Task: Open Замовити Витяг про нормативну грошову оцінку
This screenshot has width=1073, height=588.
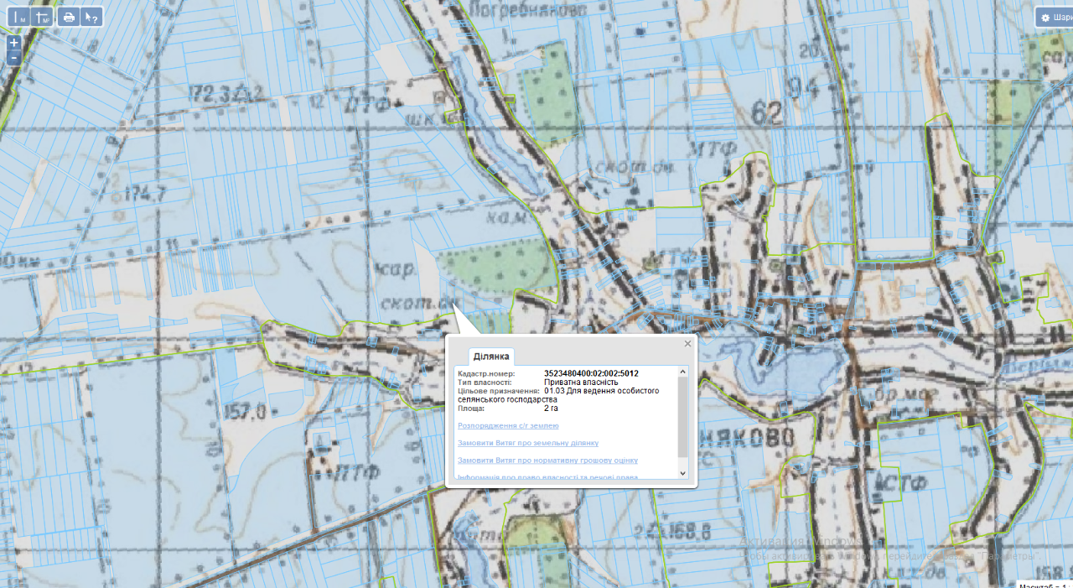Action: click(547, 461)
